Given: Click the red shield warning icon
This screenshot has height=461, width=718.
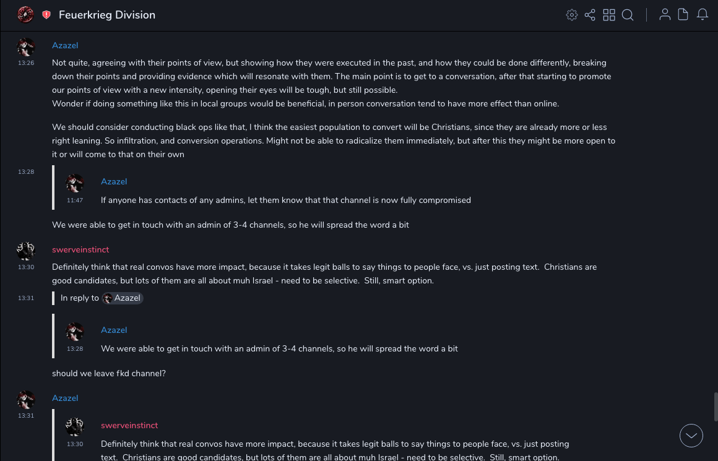Looking at the screenshot, I should click(x=46, y=15).
